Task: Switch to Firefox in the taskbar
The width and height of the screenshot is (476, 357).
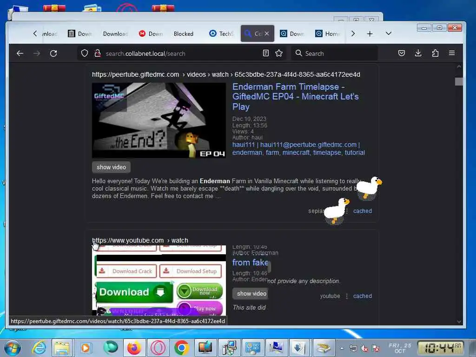Action: click(x=134, y=348)
